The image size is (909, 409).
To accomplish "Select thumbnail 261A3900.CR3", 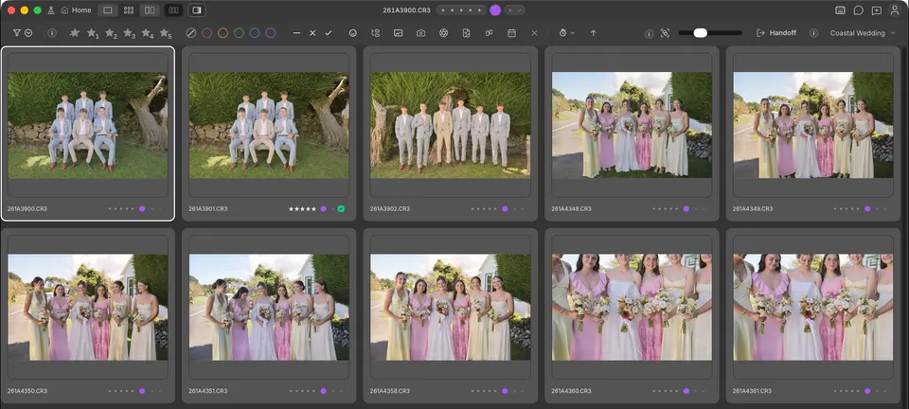I will pyautogui.click(x=87, y=125).
